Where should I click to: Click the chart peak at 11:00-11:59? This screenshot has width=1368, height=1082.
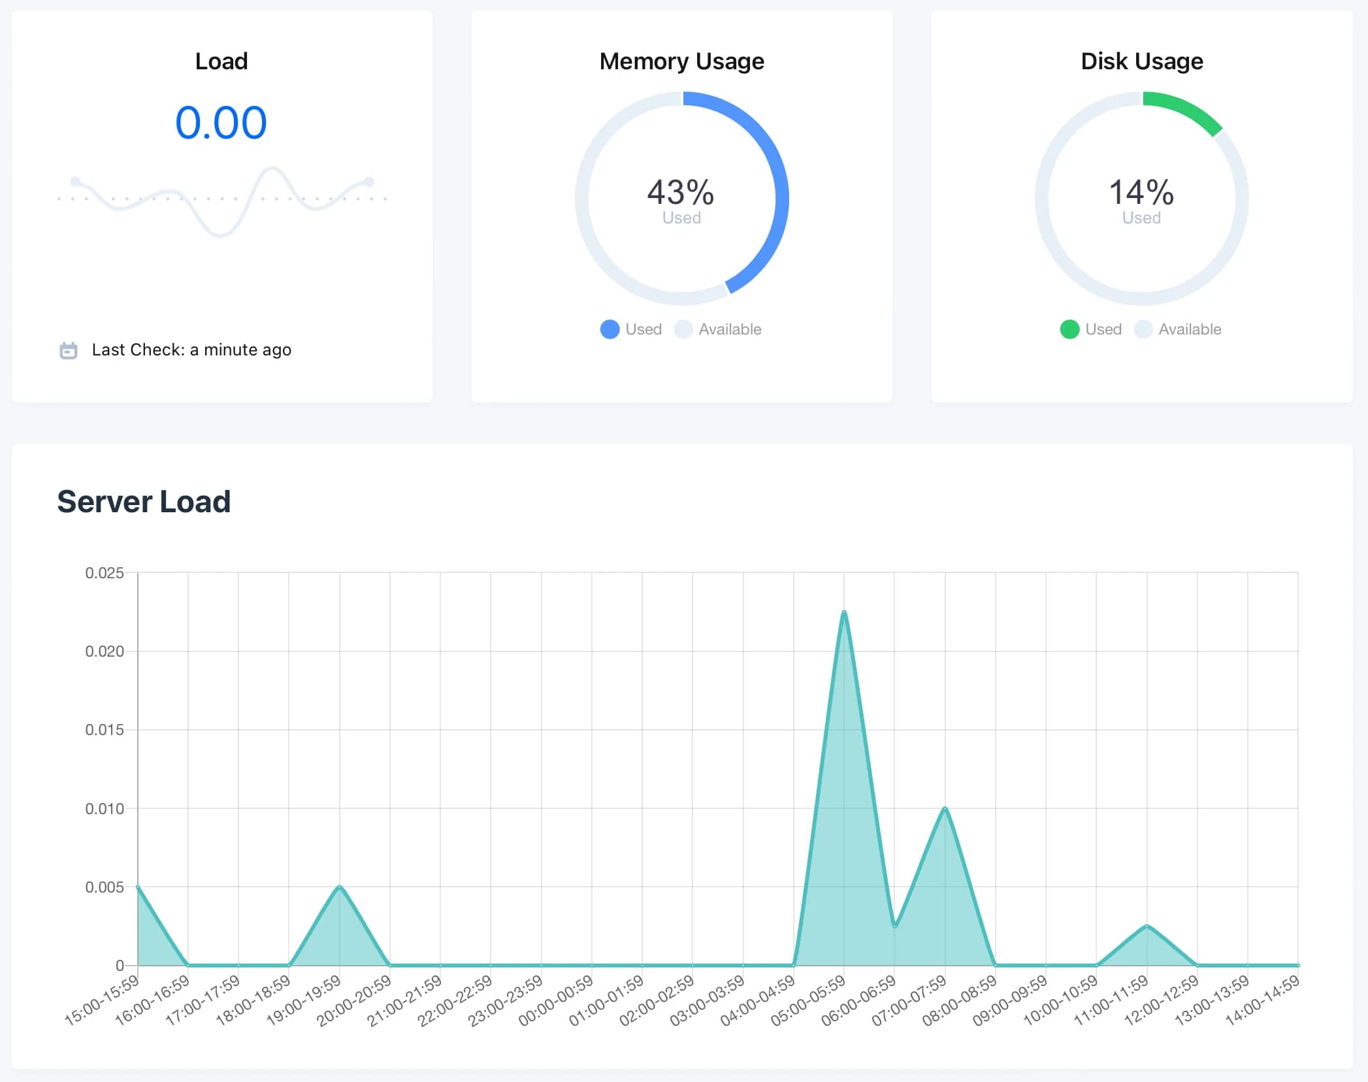pos(1147,926)
